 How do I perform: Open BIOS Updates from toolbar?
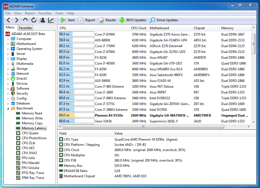[x=133, y=20]
